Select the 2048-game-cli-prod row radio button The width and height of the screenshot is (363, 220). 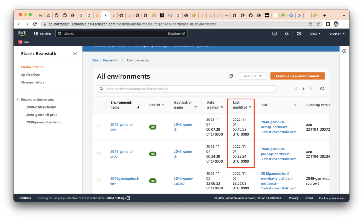coord(99,154)
